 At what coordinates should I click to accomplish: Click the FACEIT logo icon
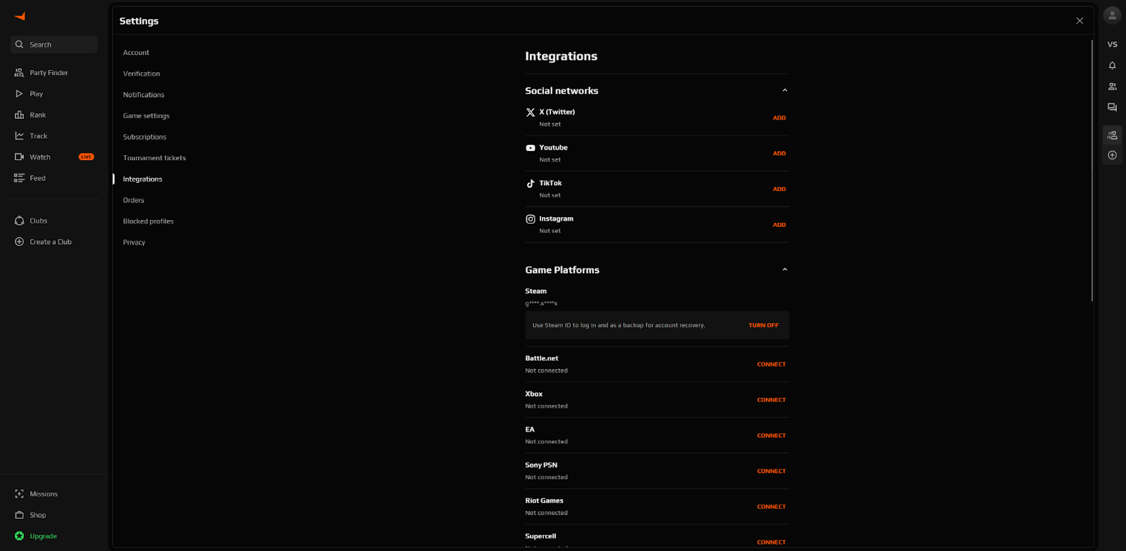click(x=20, y=16)
